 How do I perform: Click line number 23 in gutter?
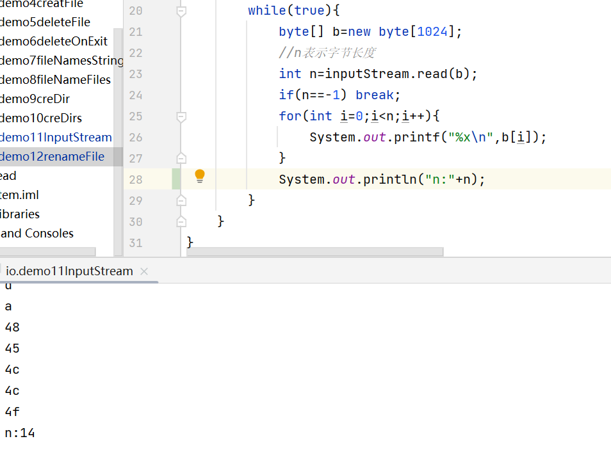pos(136,74)
